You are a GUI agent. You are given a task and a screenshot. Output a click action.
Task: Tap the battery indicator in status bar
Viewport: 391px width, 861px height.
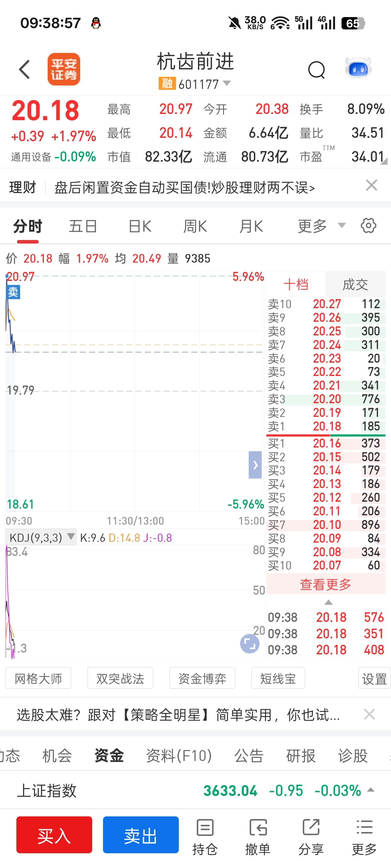pos(353,23)
